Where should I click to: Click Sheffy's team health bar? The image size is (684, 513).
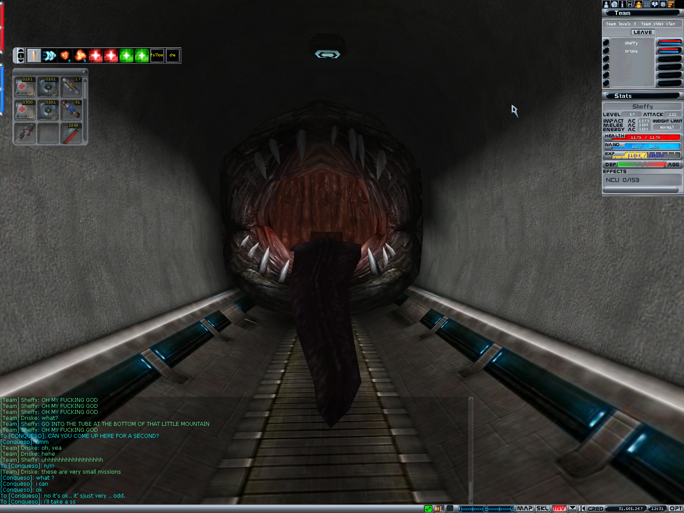pos(669,42)
